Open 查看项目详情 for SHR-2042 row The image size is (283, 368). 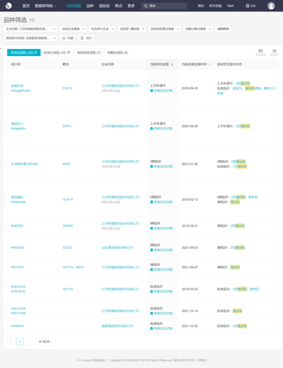coord(161,291)
